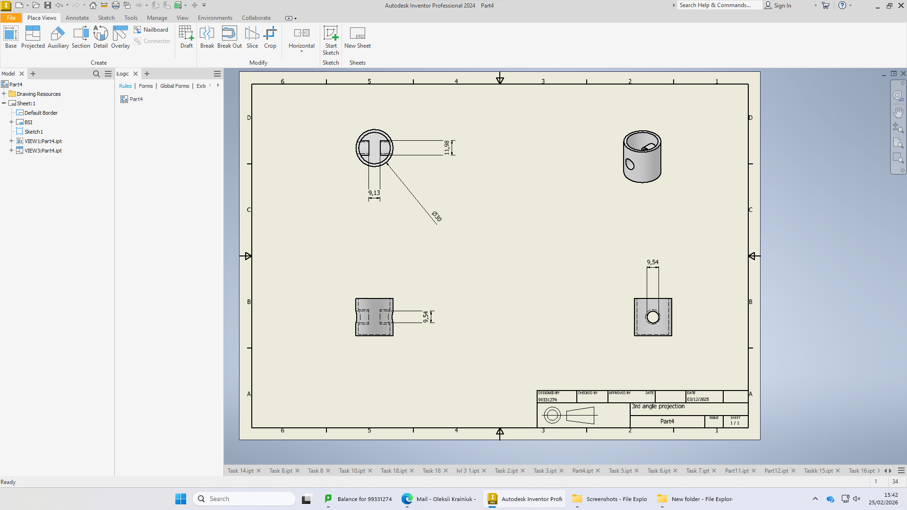Select the Section view tool

[81, 37]
